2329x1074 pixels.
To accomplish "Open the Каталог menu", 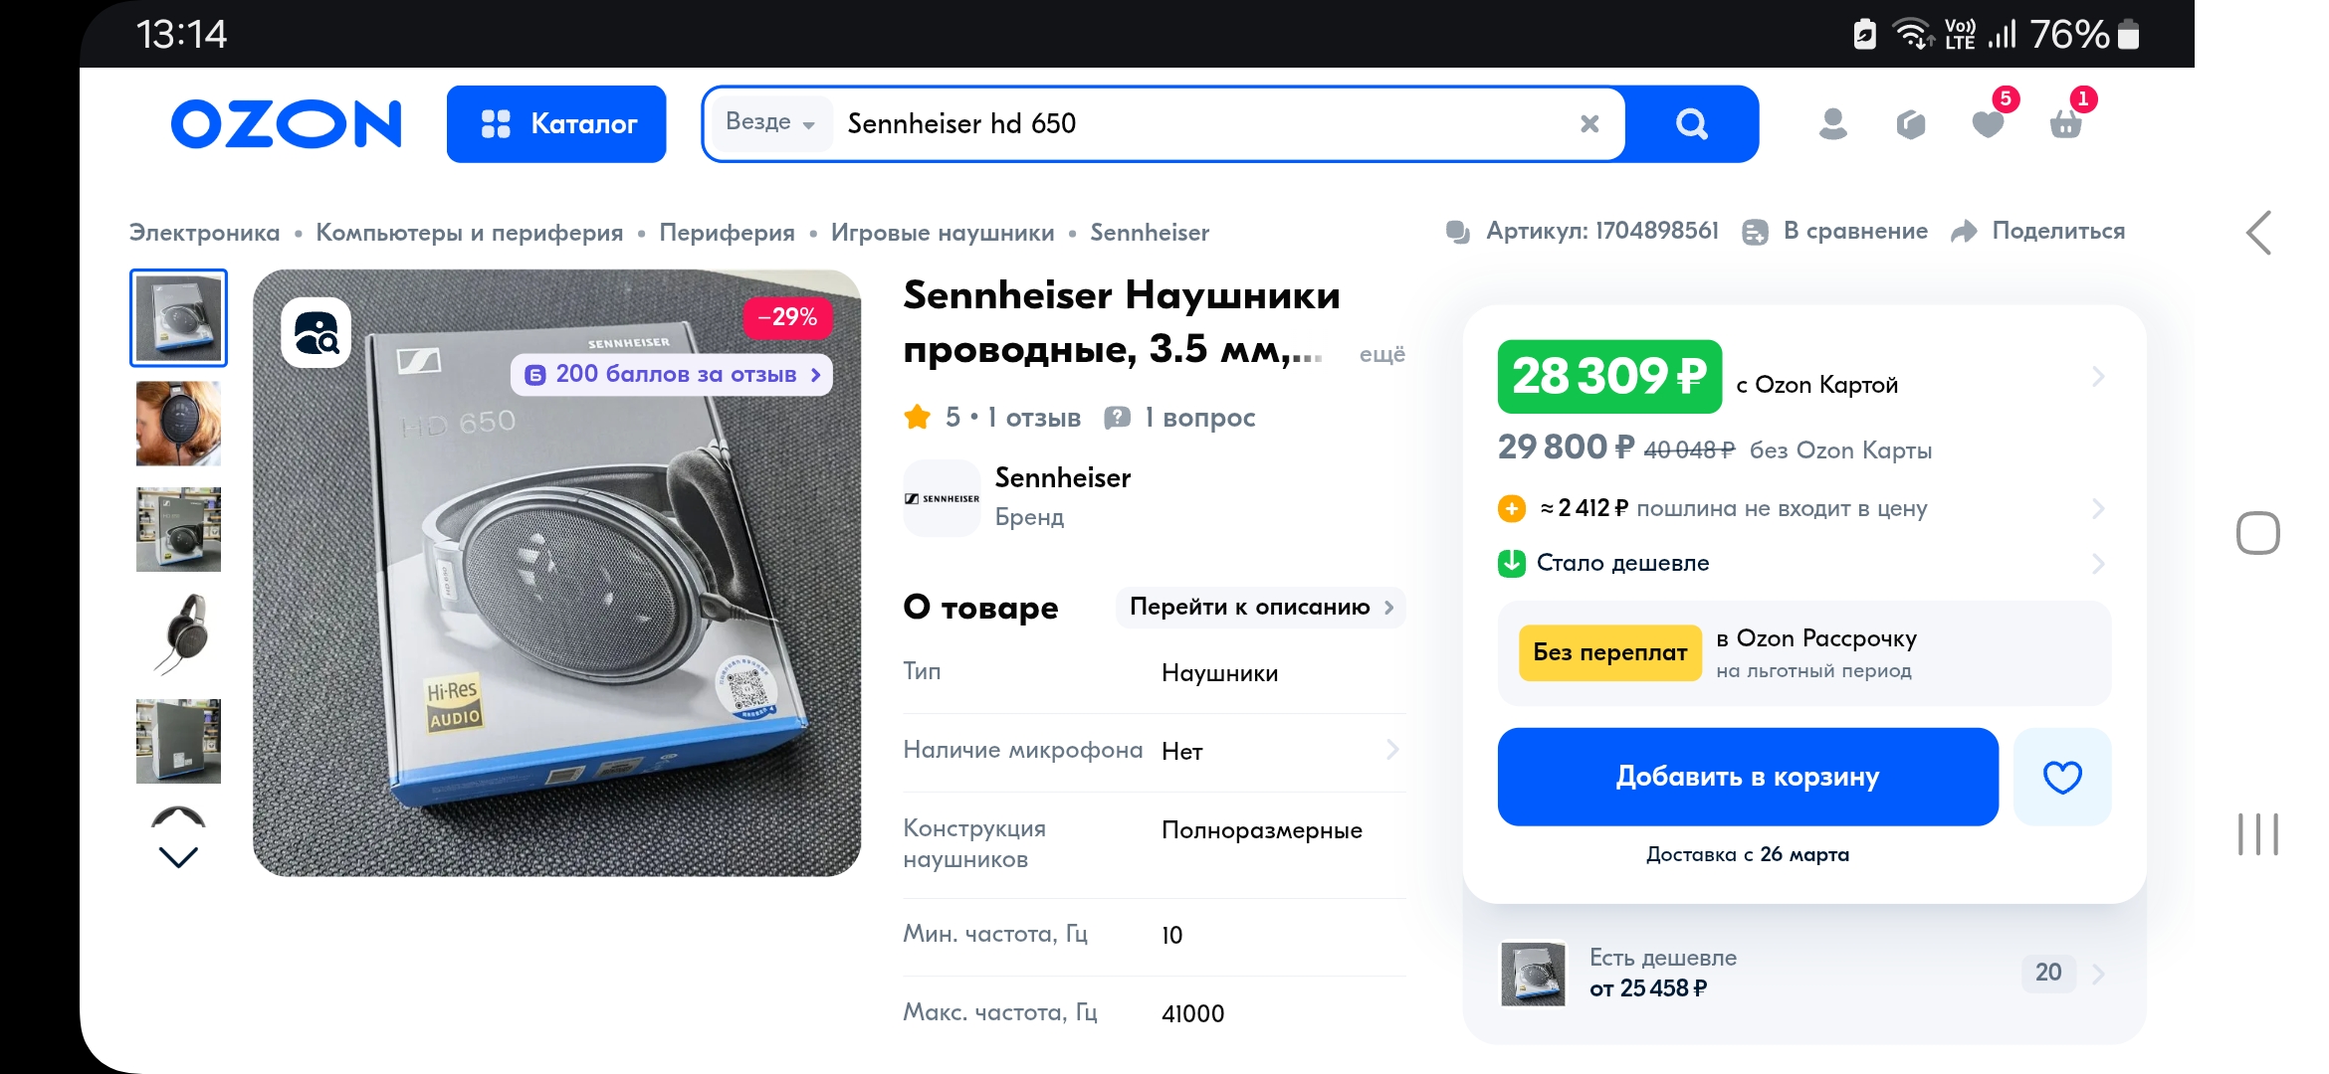I will pos(556,124).
